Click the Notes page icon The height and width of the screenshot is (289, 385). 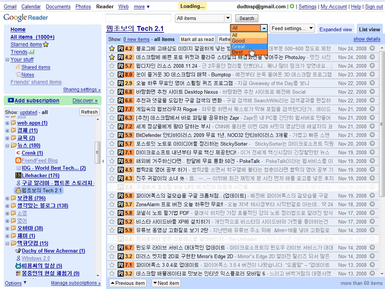(18, 75)
